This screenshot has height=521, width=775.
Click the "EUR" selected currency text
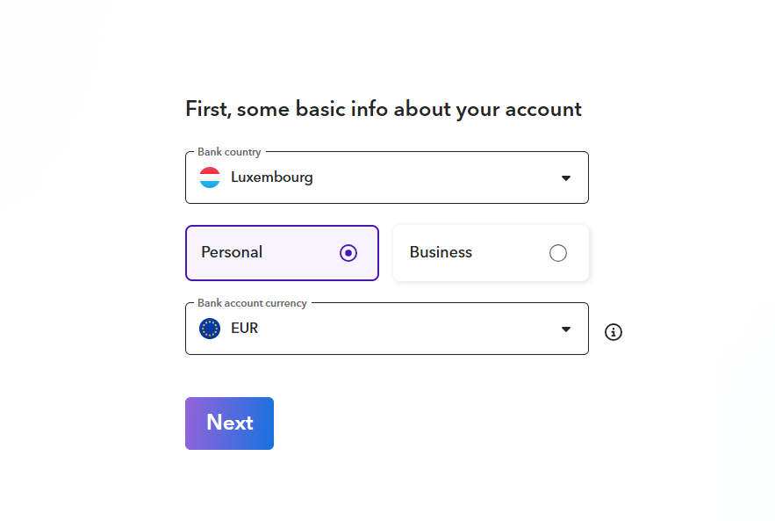click(x=245, y=329)
